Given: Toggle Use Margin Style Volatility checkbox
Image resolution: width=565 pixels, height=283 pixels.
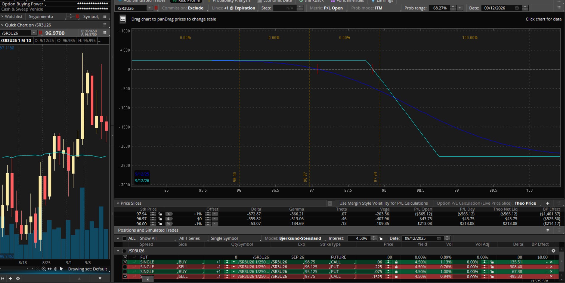Looking at the screenshot, I should pos(330,203).
